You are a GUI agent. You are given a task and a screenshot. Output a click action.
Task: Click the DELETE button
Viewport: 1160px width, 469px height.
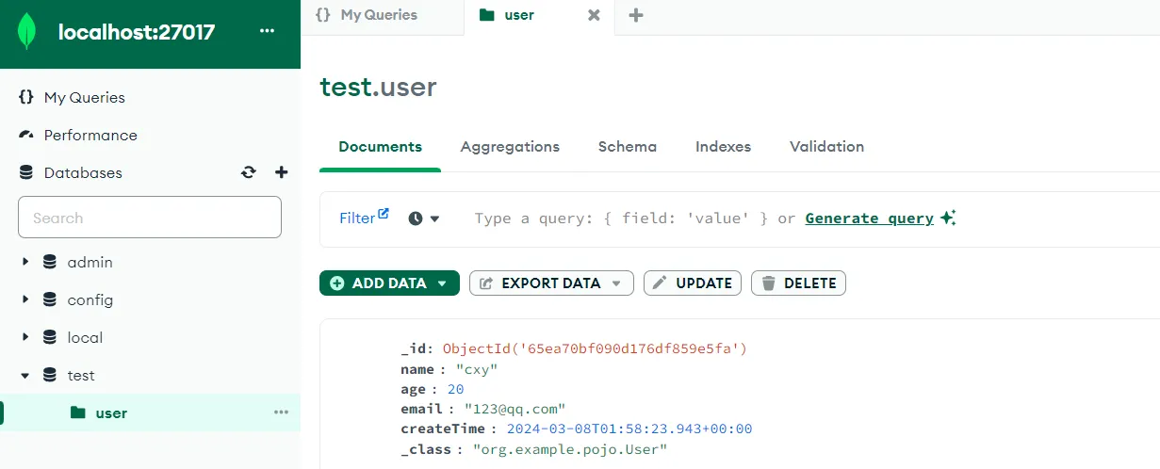click(798, 283)
